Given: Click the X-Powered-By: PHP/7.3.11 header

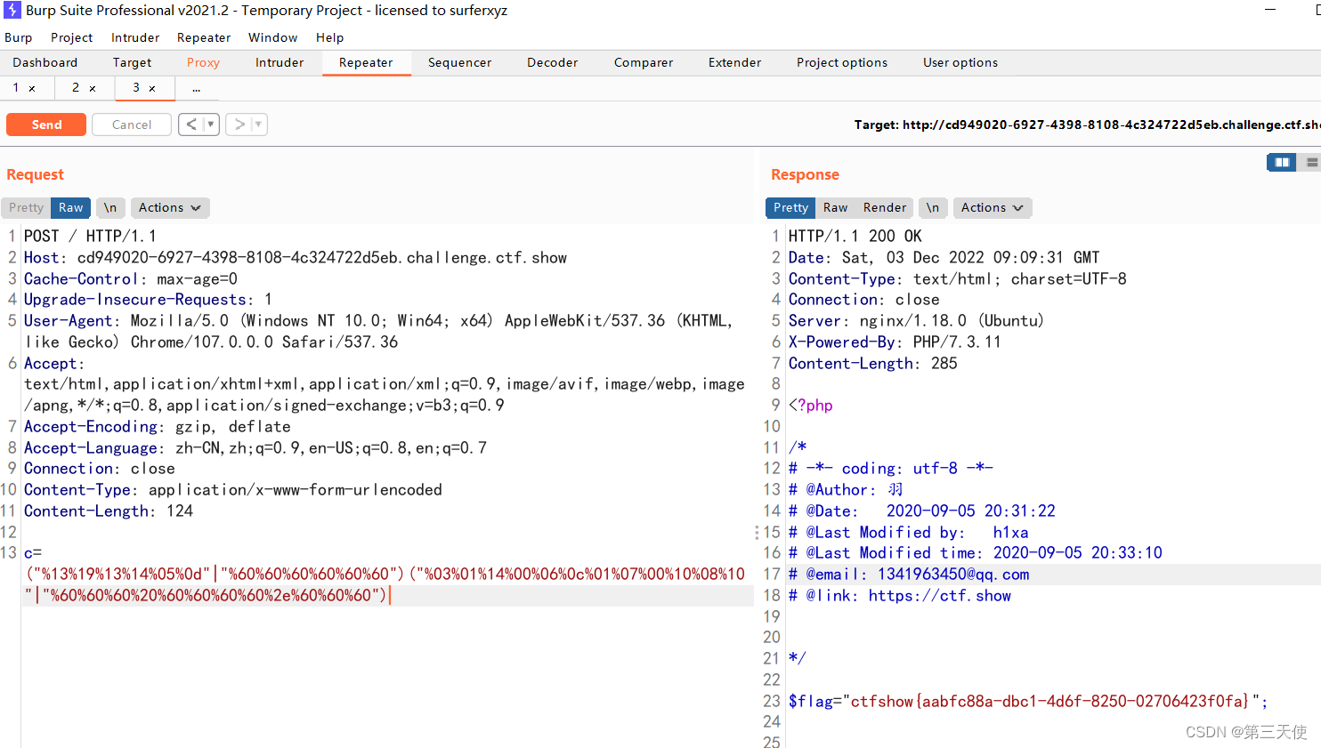Looking at the screenshot, I should (895, 342).
